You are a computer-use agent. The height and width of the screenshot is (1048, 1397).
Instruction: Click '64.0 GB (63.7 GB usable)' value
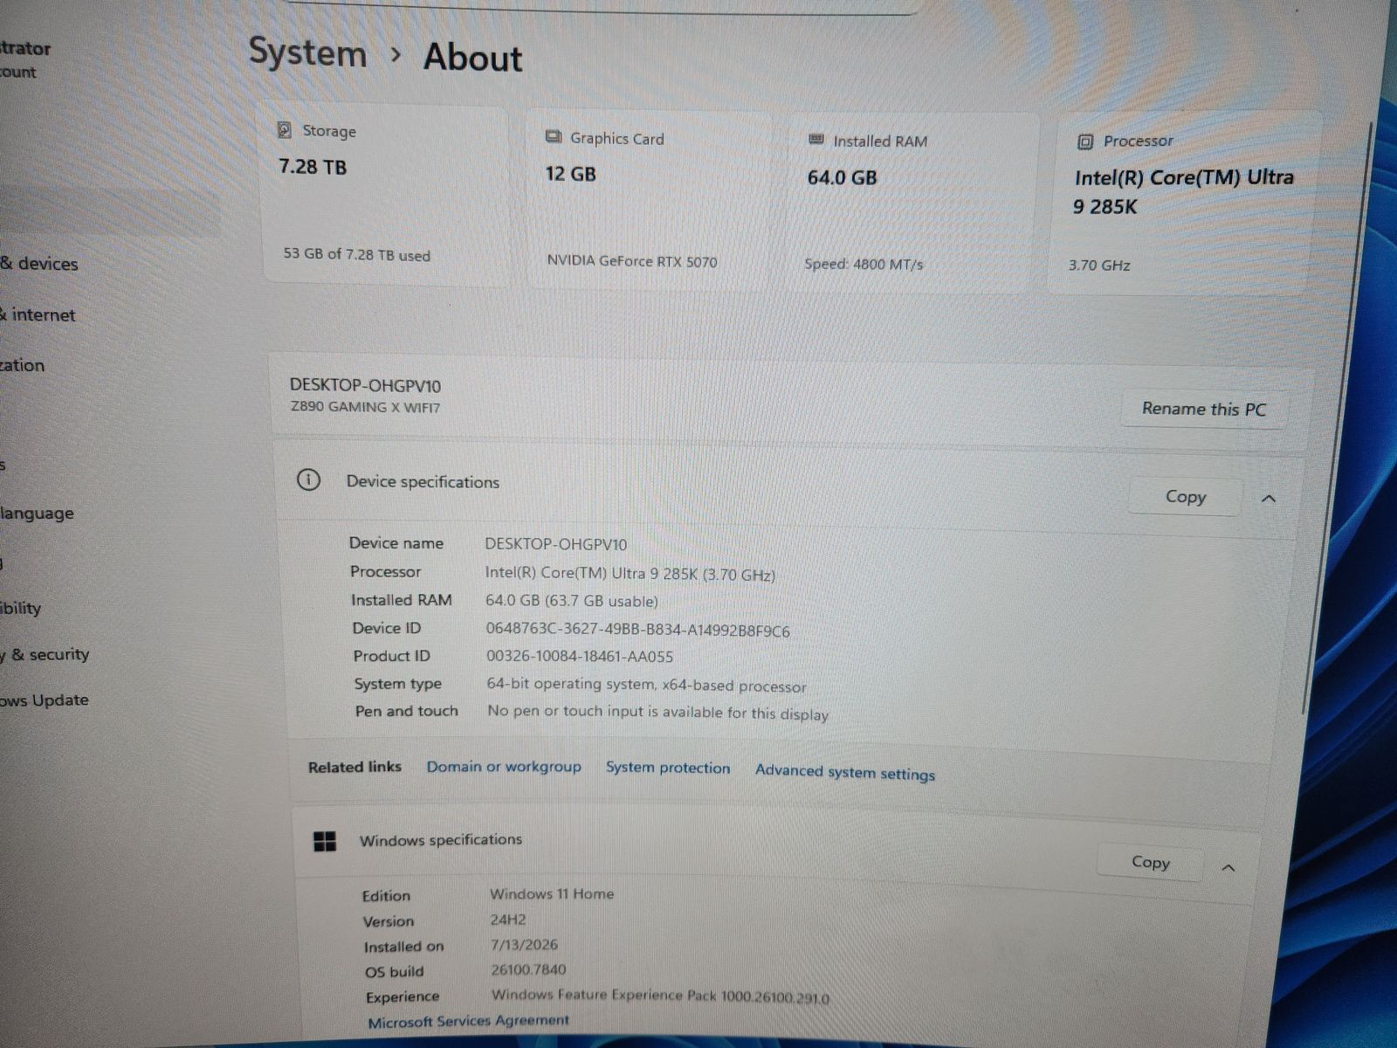click(572, 601)
